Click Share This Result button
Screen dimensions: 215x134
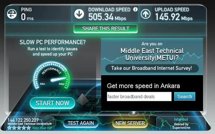coord(106,29)
